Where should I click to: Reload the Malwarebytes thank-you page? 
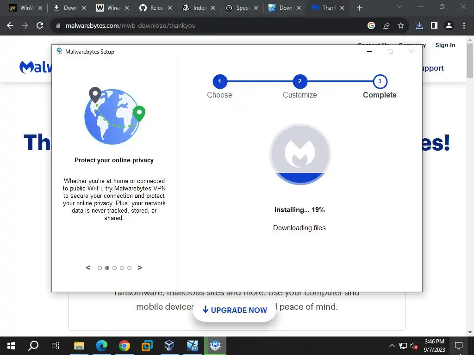coord(40,26)
